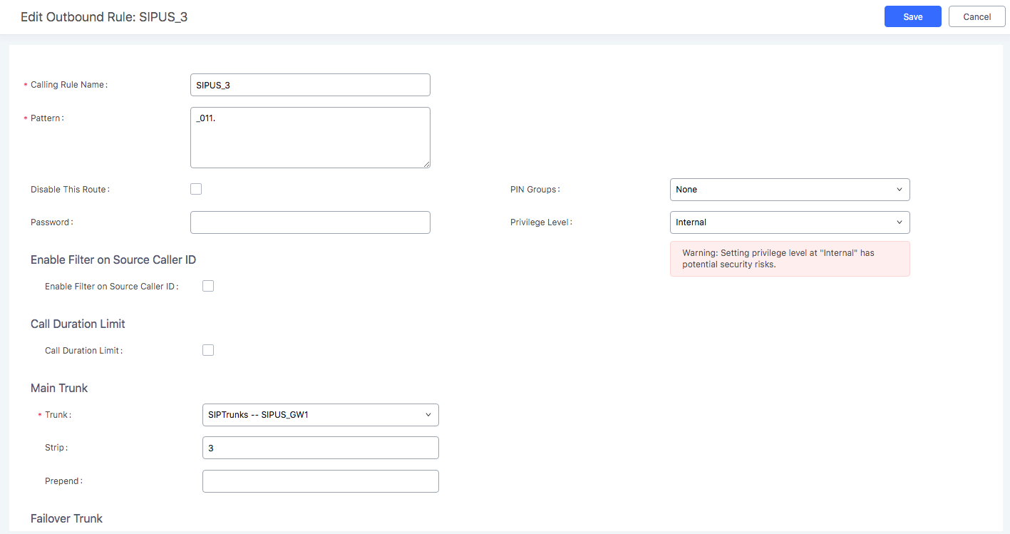Click the Cancel button
This screenshot has width=1010, height=534.
coord(976,16)
